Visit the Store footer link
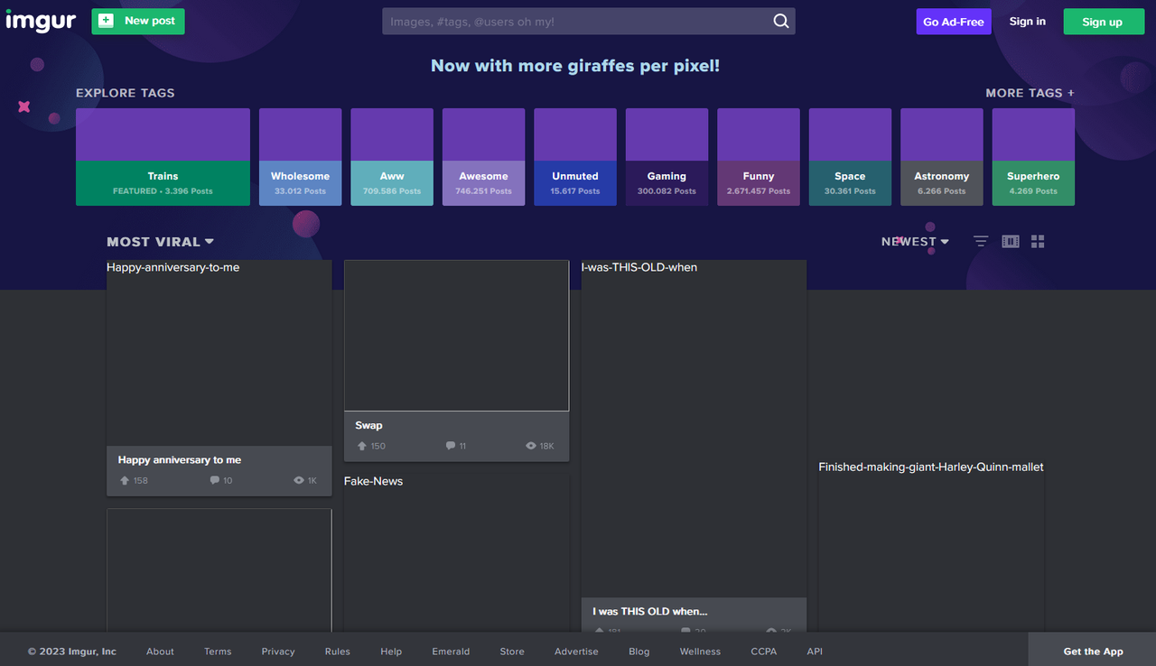1156x666 pixels. tap(512, 652)
